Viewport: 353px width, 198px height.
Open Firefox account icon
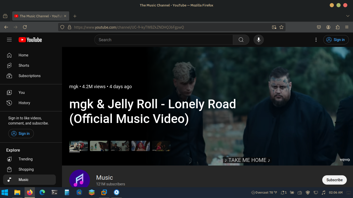pos(328,27)
